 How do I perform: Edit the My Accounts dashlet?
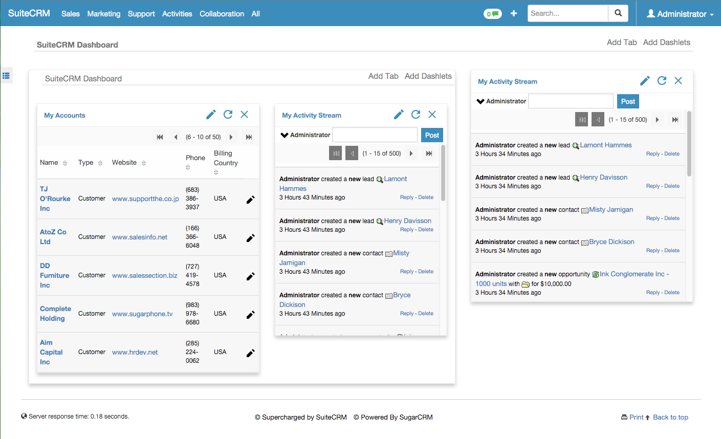(211, 115)
